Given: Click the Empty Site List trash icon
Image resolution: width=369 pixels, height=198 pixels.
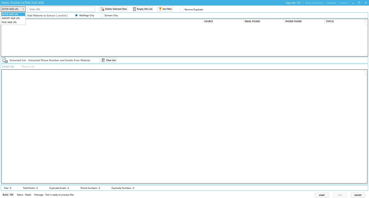Looking at the screenshot, I should 135,9.
